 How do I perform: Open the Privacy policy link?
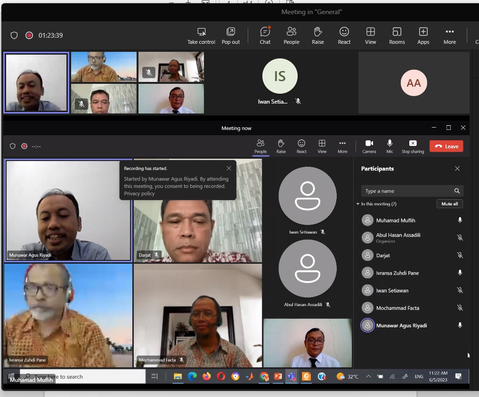click(139, 194)
